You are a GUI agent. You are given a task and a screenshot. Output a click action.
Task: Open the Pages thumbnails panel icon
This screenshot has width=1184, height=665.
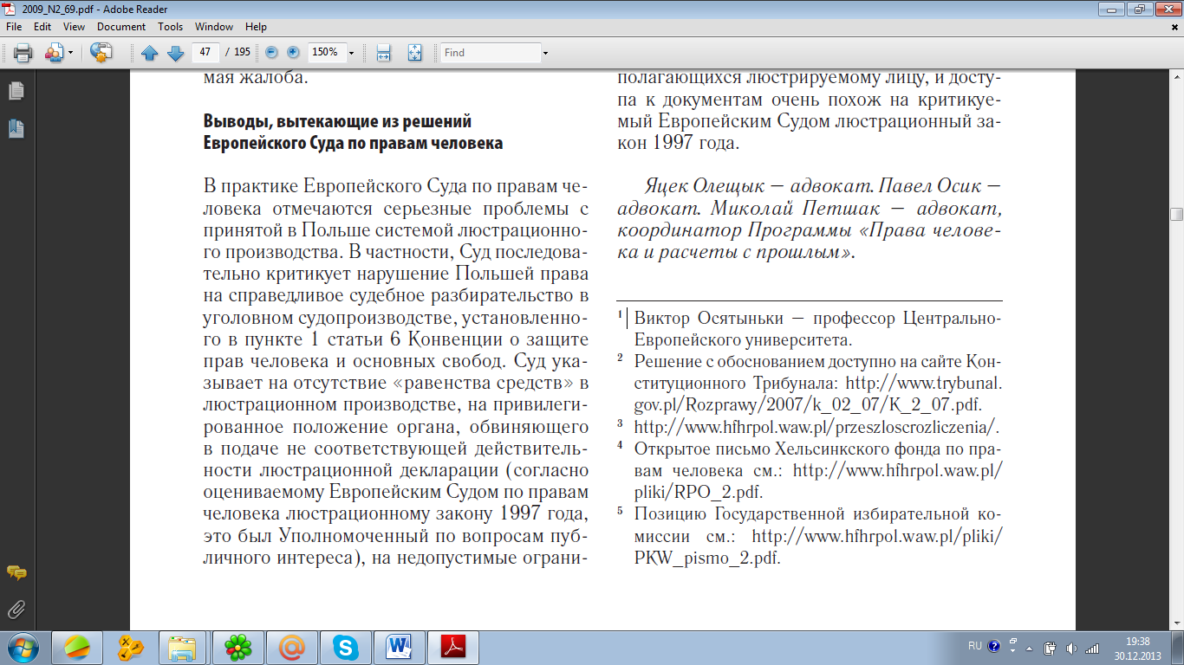(16, 91)
